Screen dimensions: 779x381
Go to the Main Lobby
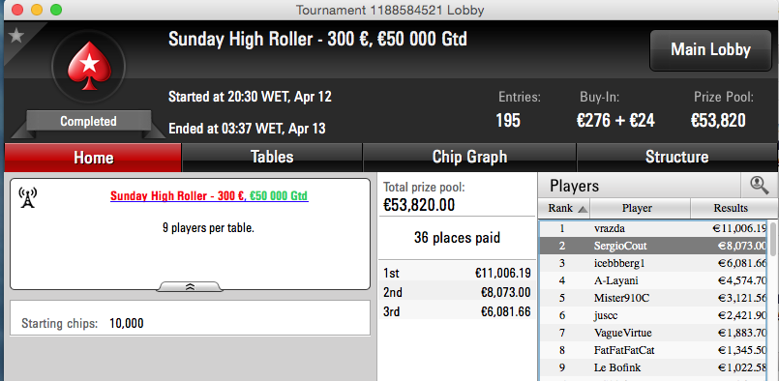(x=710, y=49)
